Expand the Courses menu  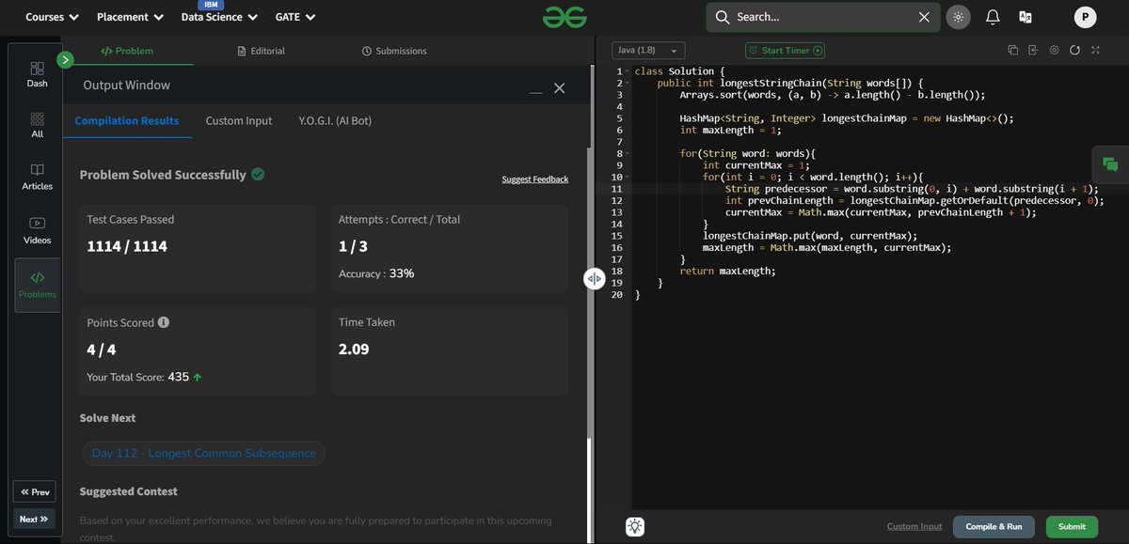click(52, 17)
